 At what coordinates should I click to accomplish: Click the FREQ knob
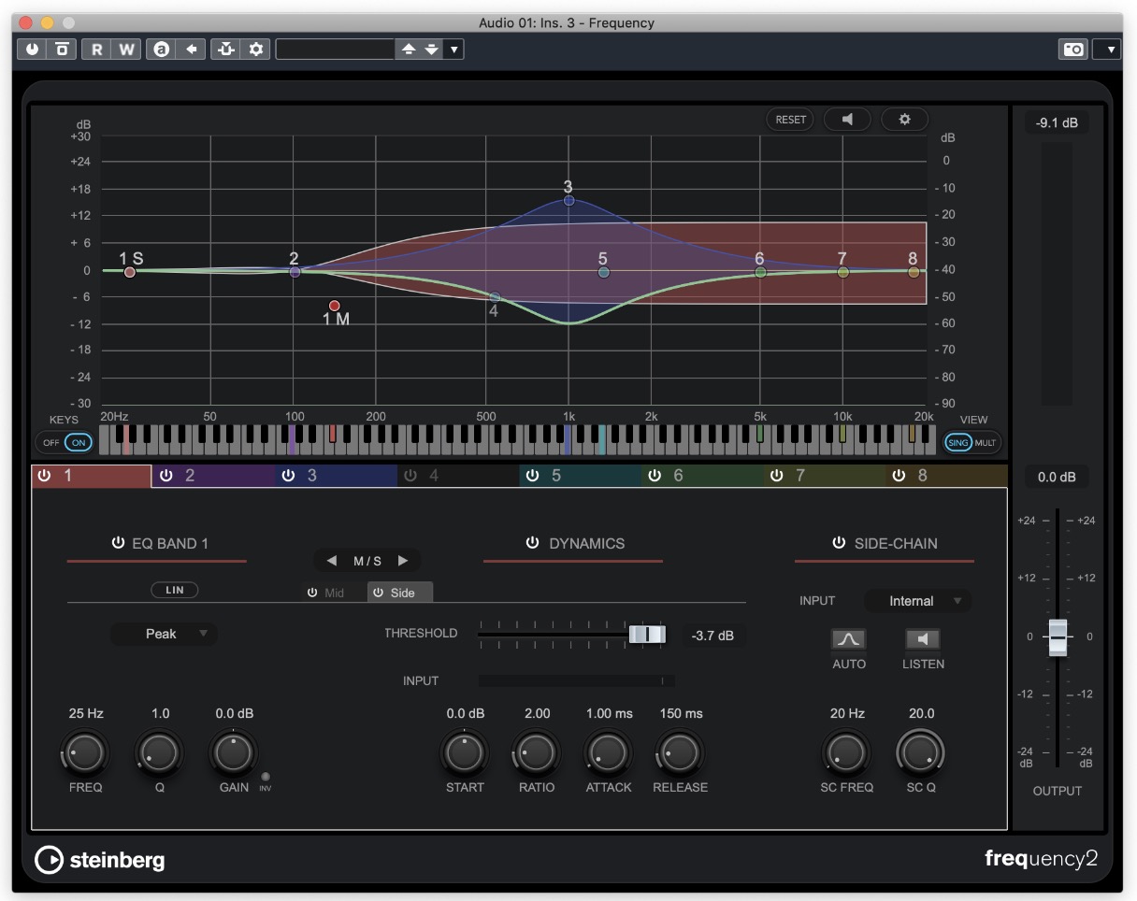[x=85, y=752]
